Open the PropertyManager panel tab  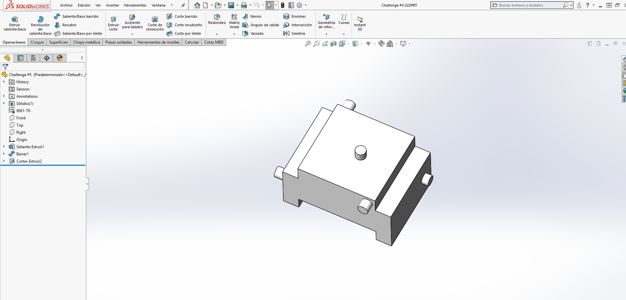pyautogui.click(x=20, y=58)
